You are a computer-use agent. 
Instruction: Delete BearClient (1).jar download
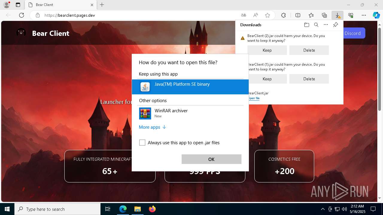[309, 79]
